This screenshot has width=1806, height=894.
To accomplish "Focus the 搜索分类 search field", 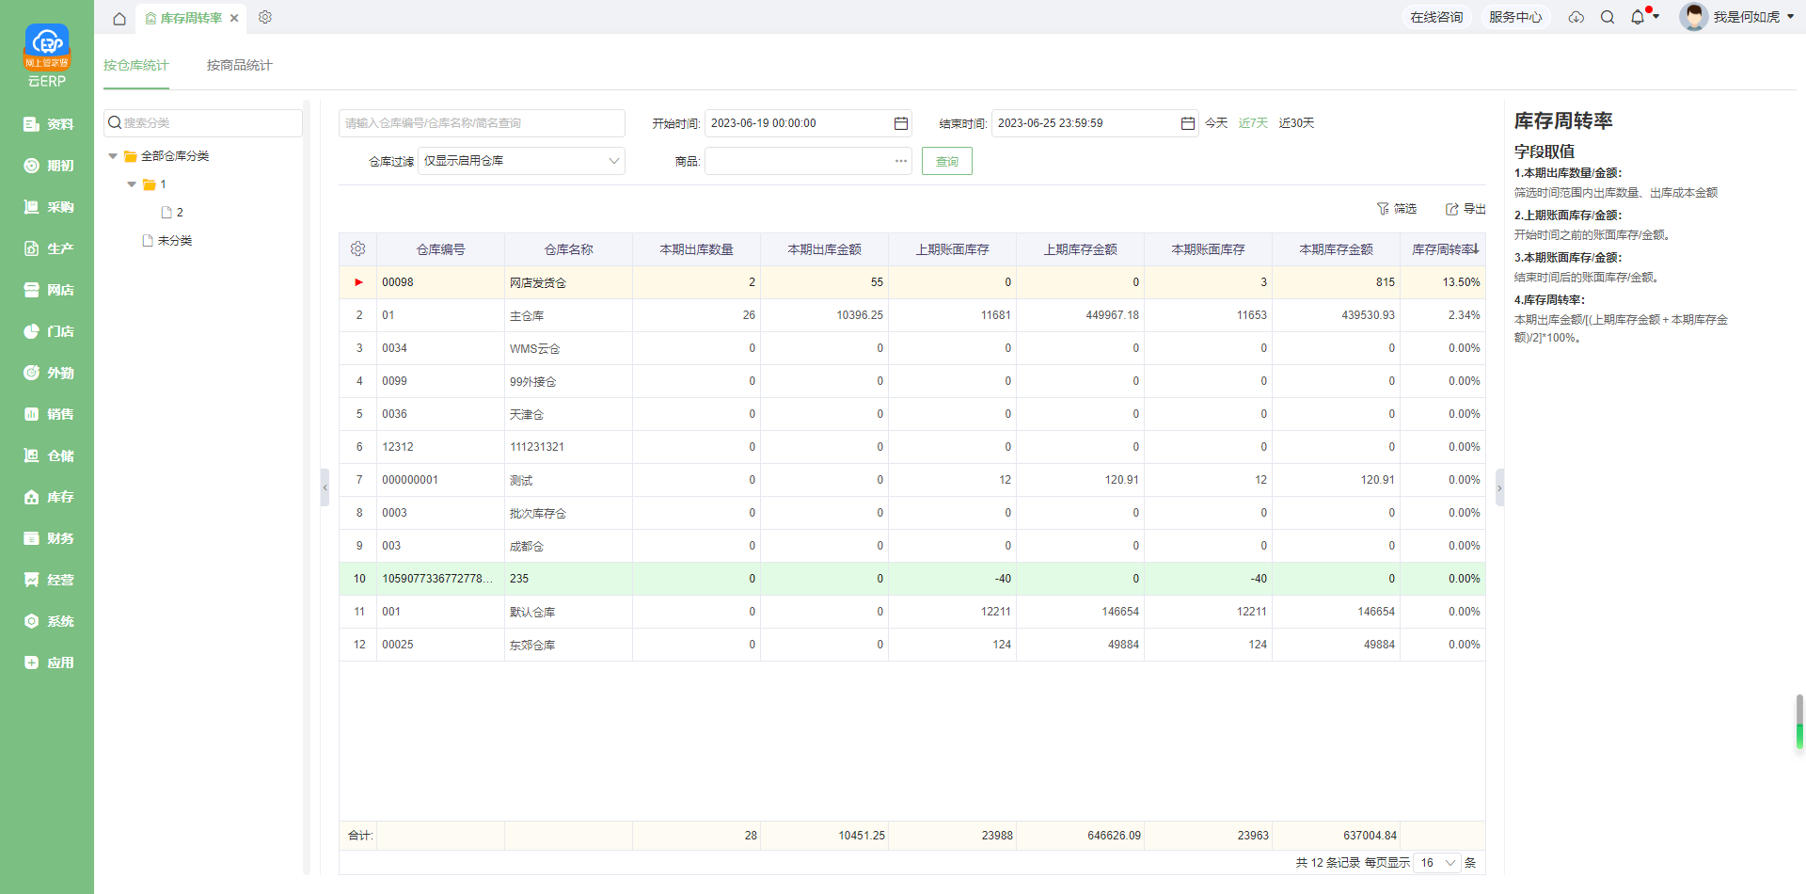I will pos(203,123).
